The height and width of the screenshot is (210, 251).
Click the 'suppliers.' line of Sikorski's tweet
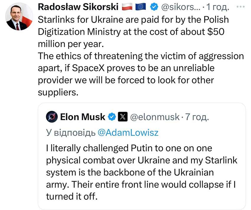(x=58, y=93)
